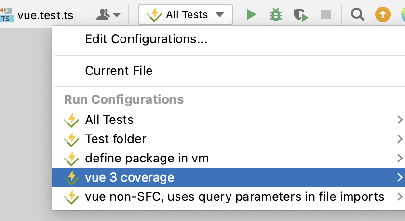Viewport: 405px width, 221px height.
Task: Click the green Run button
Action: 251,15
